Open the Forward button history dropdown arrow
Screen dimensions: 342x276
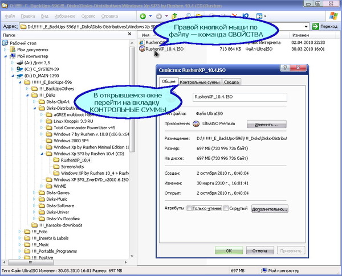point(166,16)
